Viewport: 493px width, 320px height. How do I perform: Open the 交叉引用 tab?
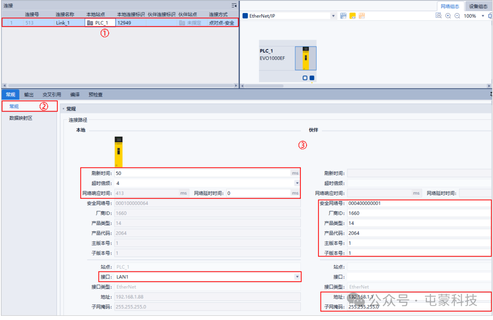pyautogui.click(x=52, y=95)
